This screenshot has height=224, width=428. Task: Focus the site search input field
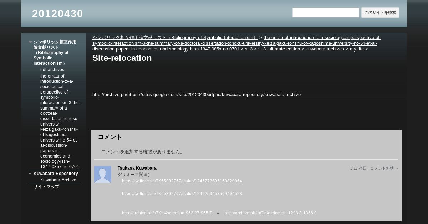click(326, 13)
